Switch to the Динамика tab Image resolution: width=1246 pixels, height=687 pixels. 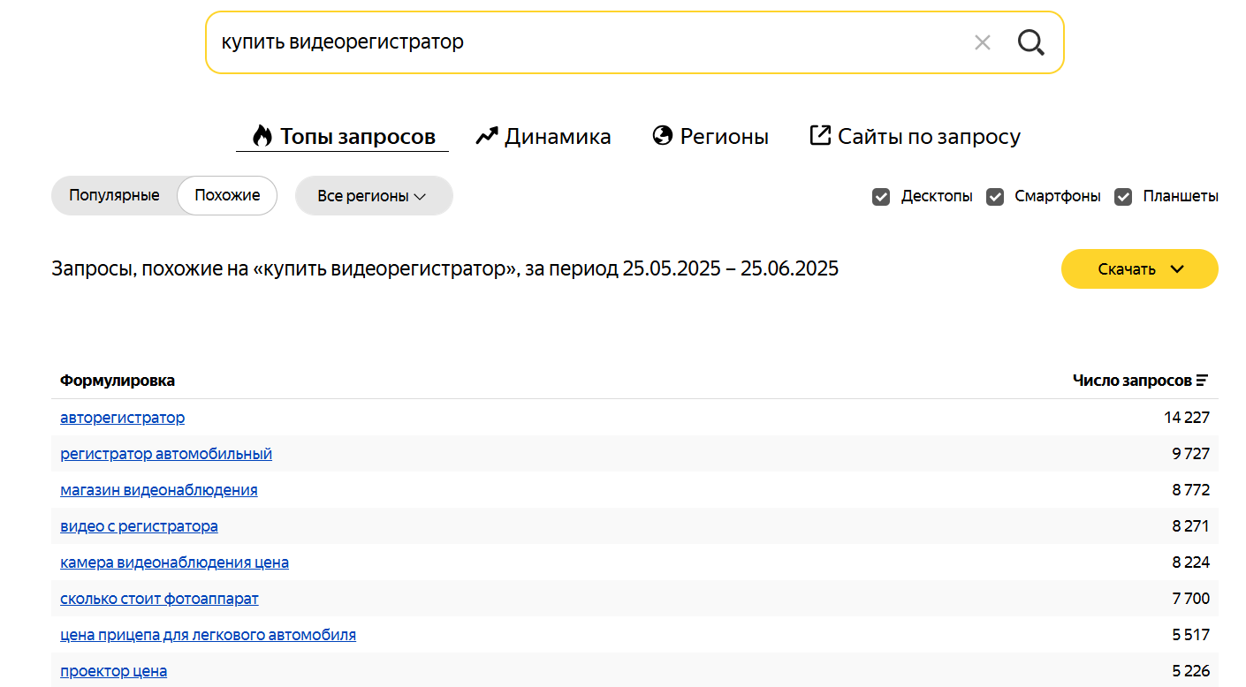(557, 135)
